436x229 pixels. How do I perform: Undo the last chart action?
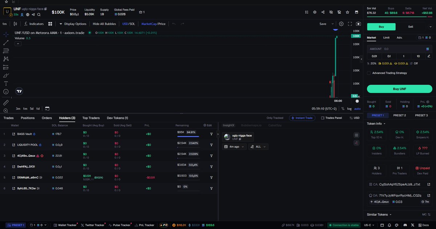[x=174, y=24]
